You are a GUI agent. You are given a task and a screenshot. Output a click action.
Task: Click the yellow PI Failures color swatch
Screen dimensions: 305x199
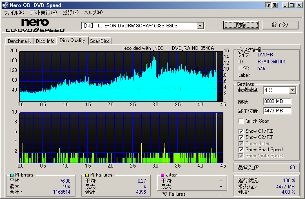tap(87, 175)
